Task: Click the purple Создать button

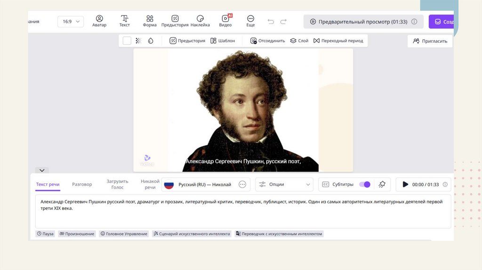Action: [442, 22]
